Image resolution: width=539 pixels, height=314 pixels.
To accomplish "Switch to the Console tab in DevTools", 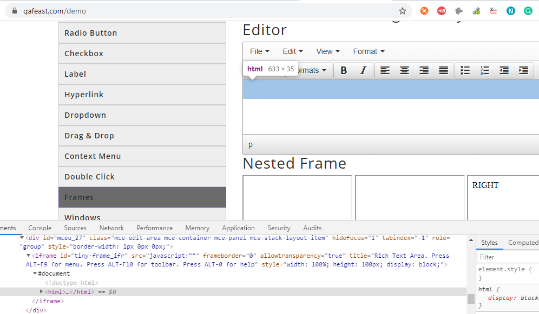I will pos(40,228).
